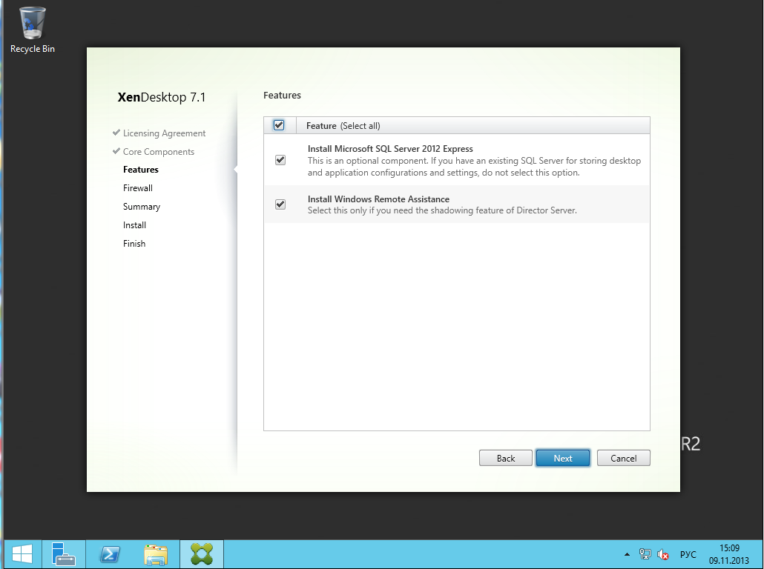Click the shadowing feature description text
This screenshot has width=764, height=569.
pos(442,210)
